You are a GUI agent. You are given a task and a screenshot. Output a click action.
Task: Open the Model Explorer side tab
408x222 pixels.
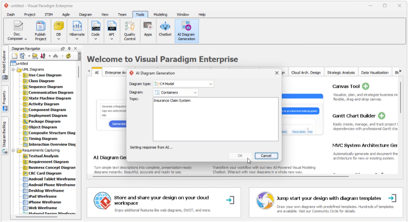(x=4, y=62)
